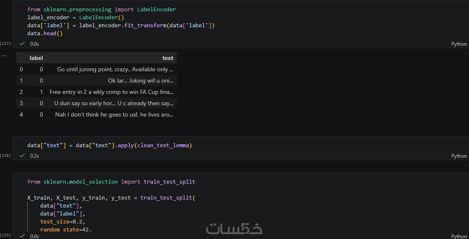Click the checkmark icon of cell 129

pyautogui.click(x=22, y=236)
